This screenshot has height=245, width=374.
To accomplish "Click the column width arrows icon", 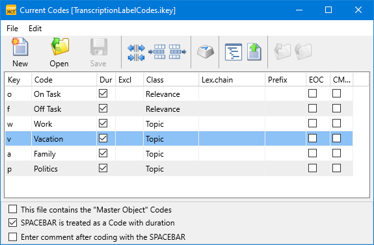I will click(136, 53).
